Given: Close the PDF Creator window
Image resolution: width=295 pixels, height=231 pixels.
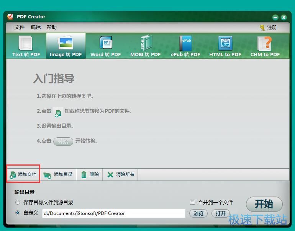Looking at the screenshot, I should click(x=284, y=18).
